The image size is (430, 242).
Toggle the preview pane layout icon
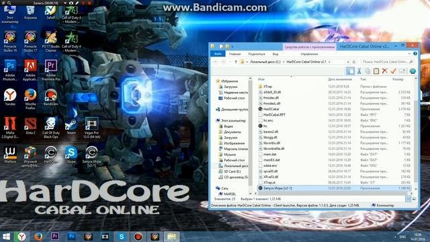350,71
